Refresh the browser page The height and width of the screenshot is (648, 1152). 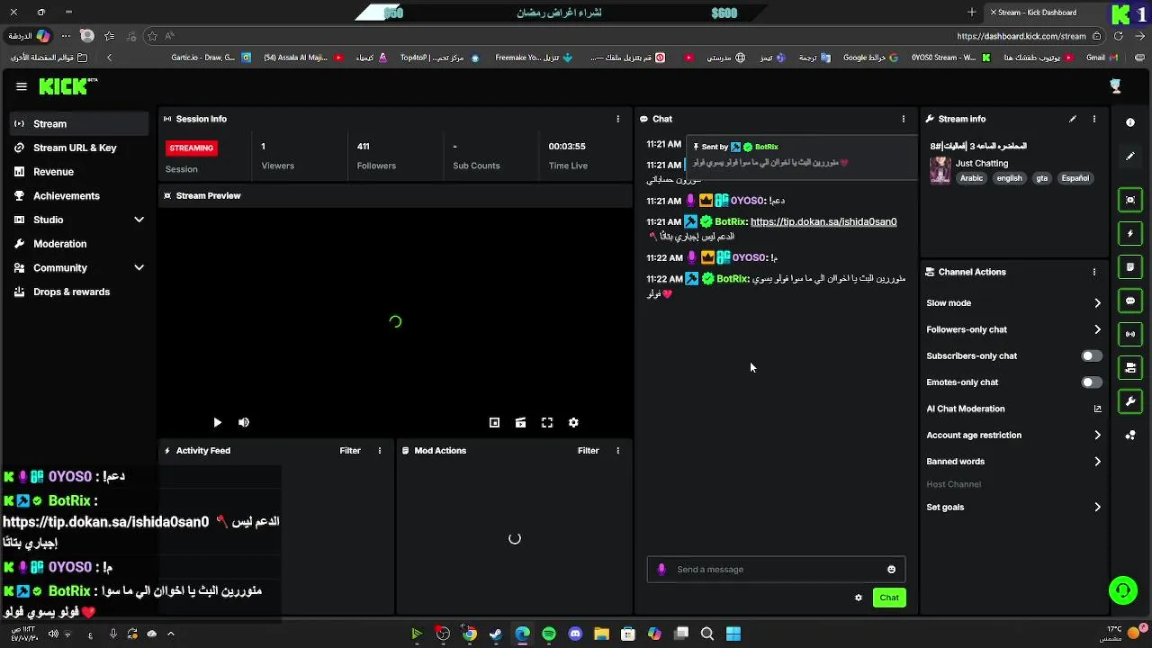1119,36
